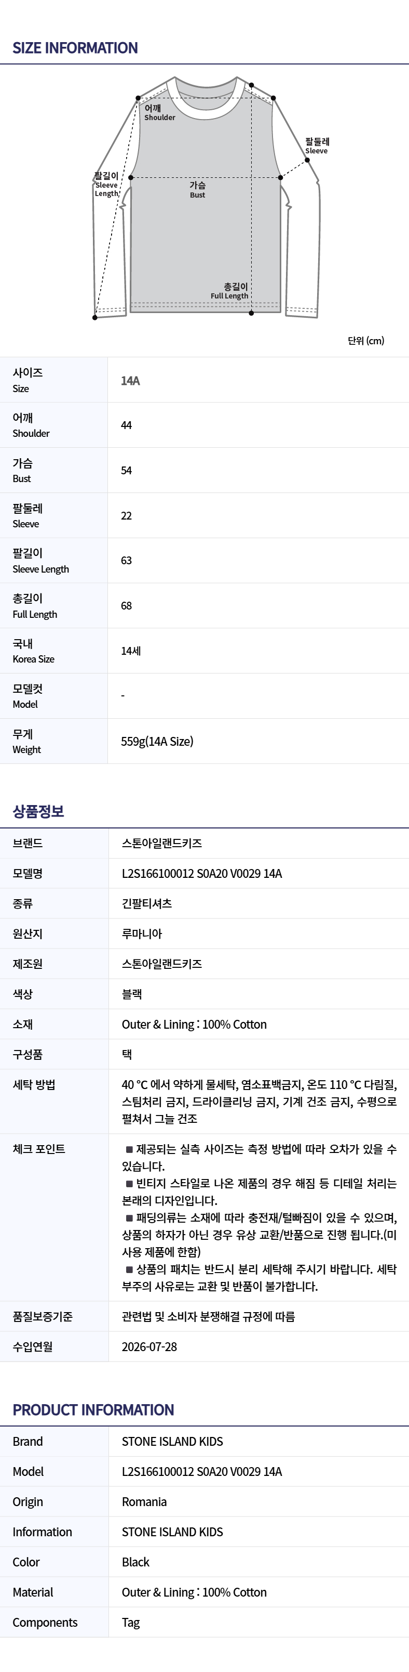
Task: Click the sleeve length value 63
Action: pyautogui.click(x=127, y=561)
